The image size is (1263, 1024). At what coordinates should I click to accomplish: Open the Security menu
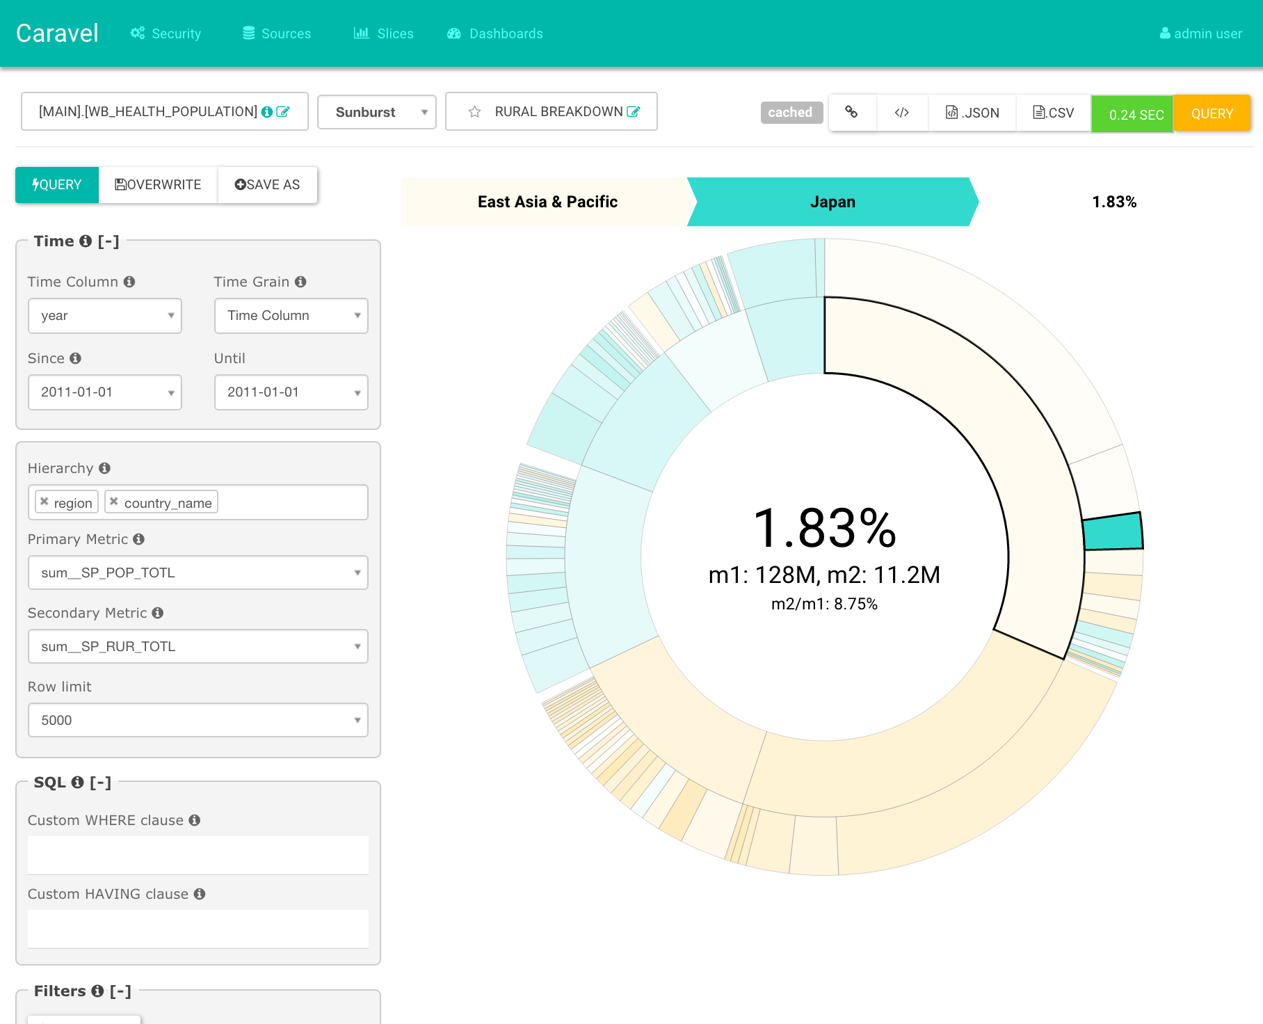click(166, 33)
